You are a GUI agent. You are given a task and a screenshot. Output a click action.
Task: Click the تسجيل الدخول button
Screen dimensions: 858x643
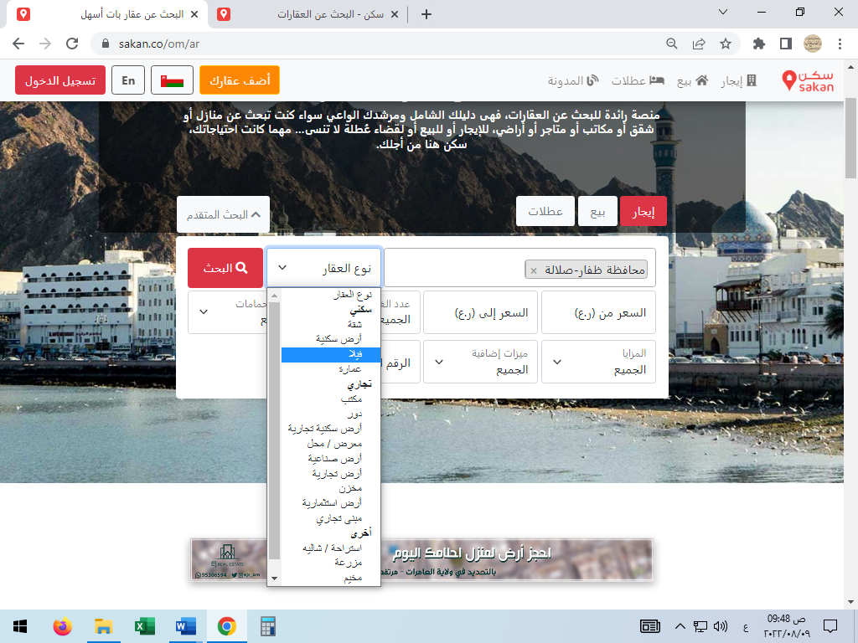(x=60, y=80)
